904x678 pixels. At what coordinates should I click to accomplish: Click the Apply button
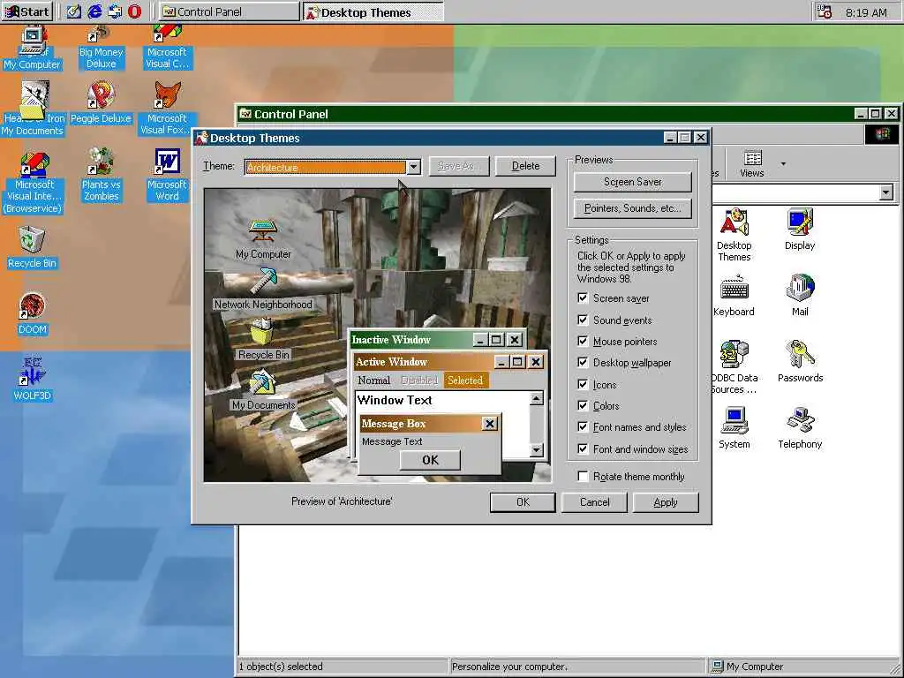click(666, 502)
